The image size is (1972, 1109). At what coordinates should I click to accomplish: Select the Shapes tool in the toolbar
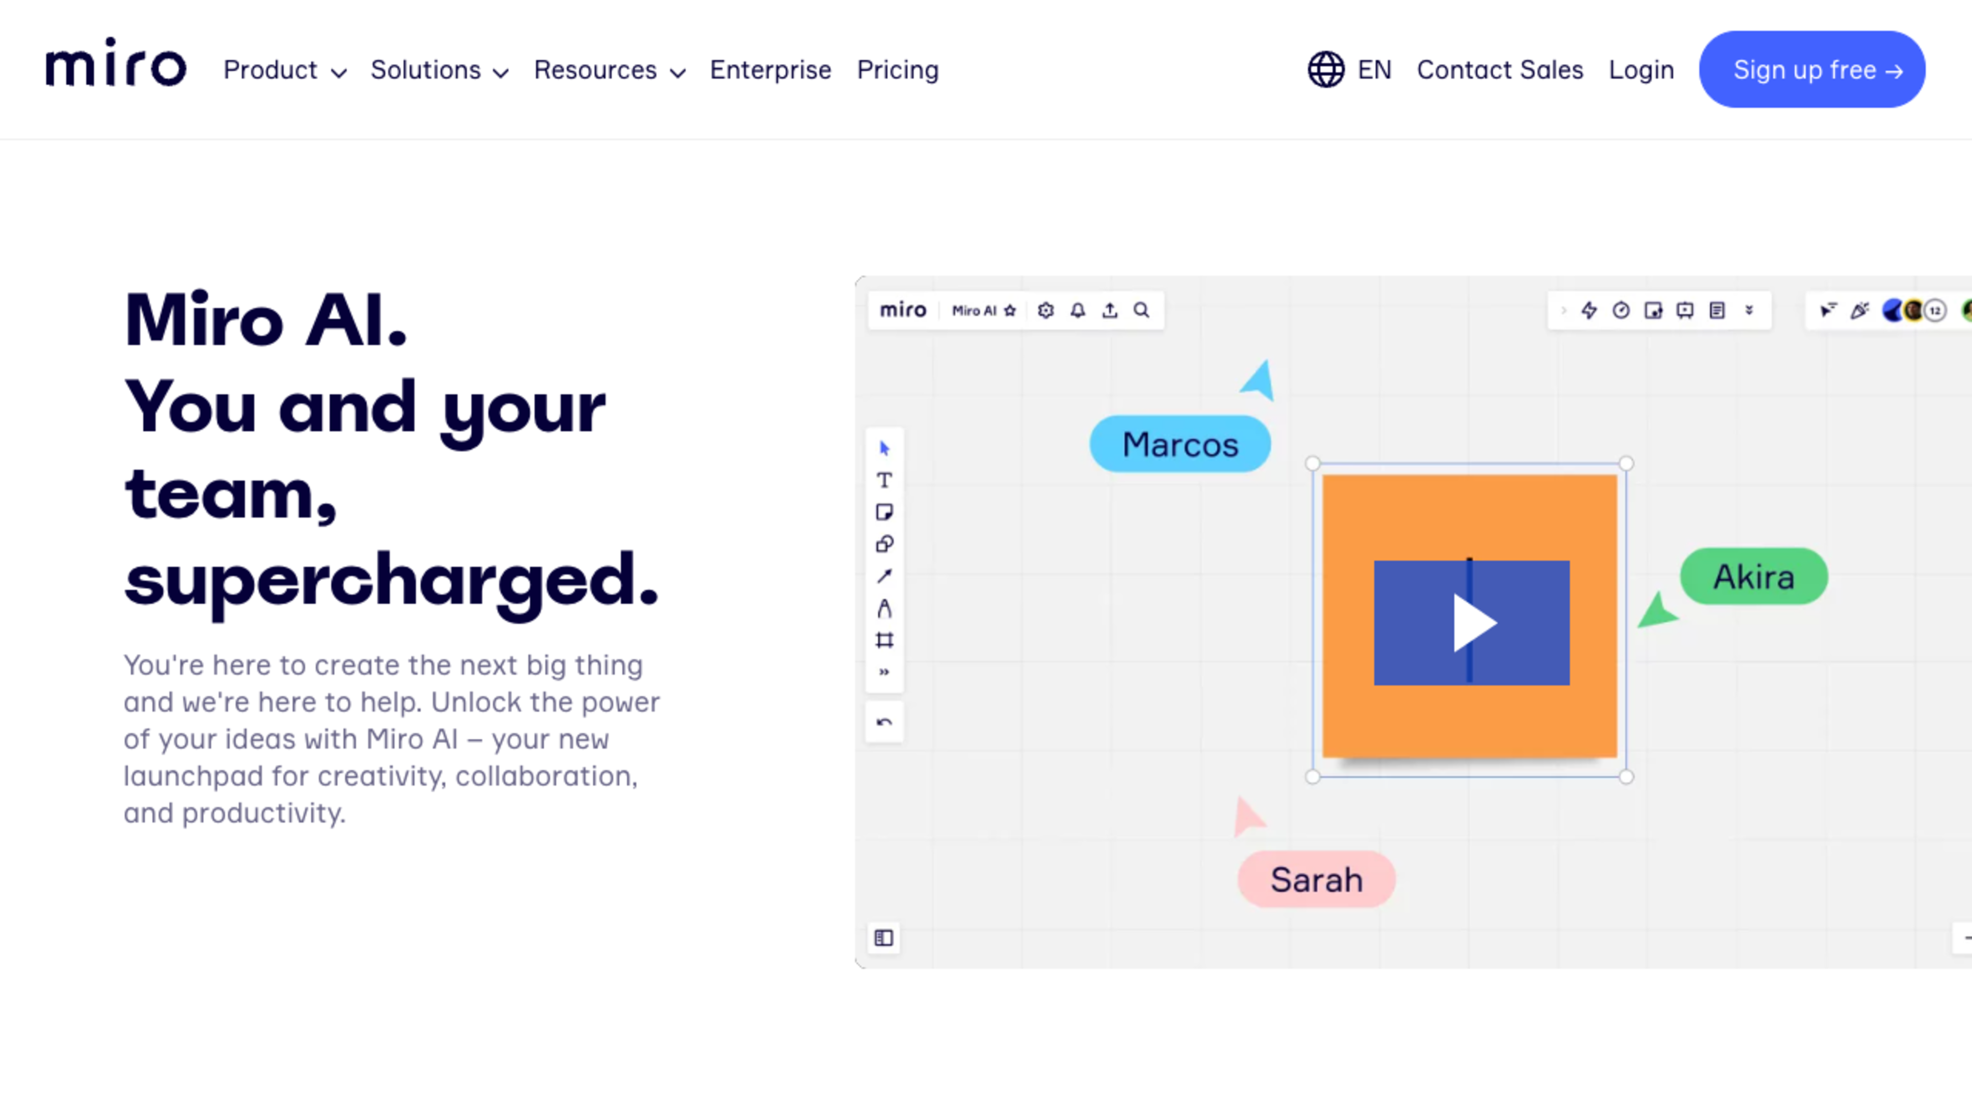coord(884,544)
